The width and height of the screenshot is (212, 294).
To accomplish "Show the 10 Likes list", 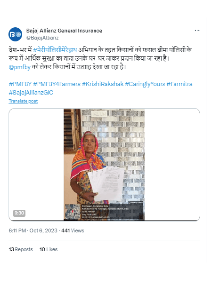I will point(49,249).
